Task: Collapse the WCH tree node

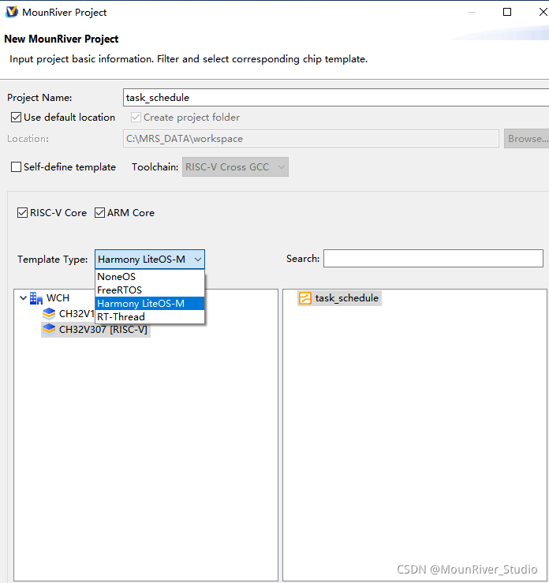Action: (x=23, y=298)
